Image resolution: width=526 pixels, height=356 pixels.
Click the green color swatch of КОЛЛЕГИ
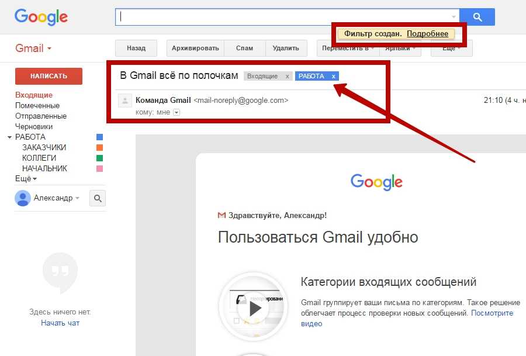click(x=99, y=158)
